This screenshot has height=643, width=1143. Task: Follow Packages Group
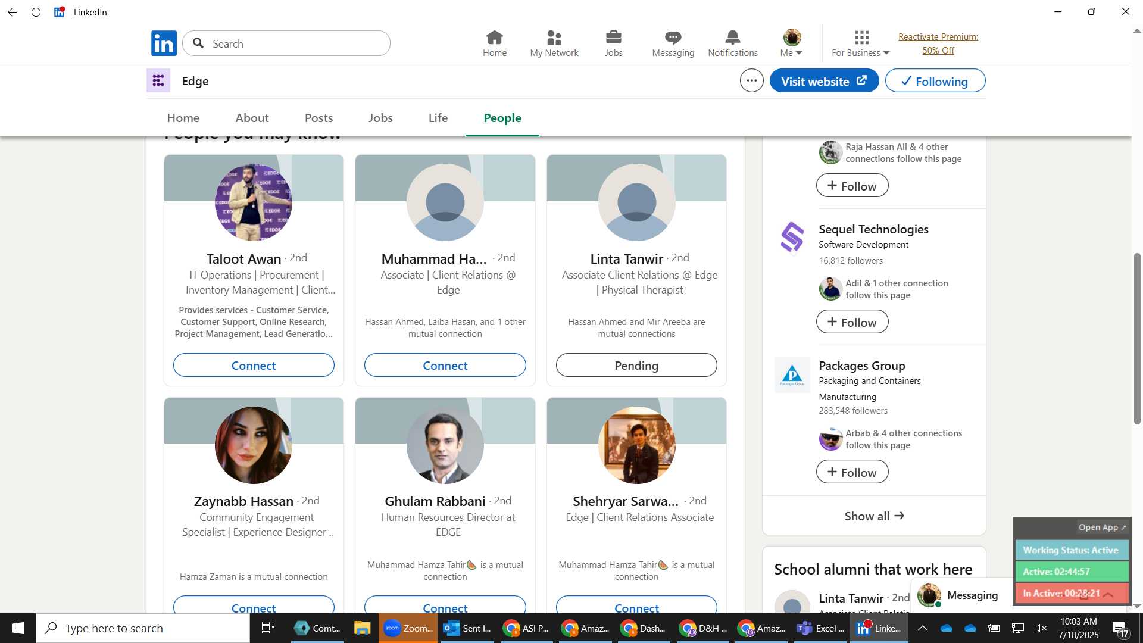coord(852,472)
